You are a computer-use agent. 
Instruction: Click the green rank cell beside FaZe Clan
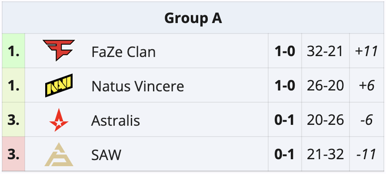point(13,52)
